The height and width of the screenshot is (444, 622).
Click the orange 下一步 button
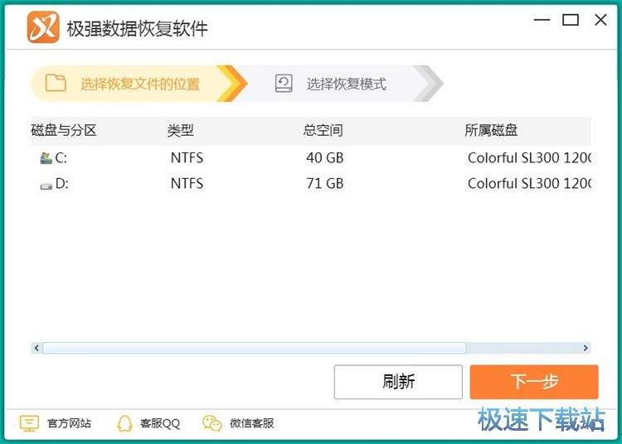click(533, 382)
